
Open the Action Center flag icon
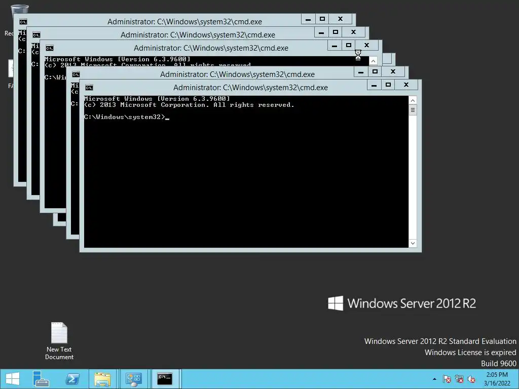pyautogui.click(x=447, y=379)
